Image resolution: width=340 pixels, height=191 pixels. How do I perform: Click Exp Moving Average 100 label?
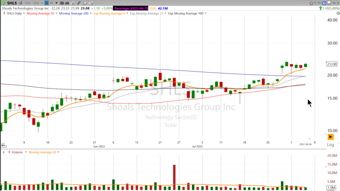pyautogui.click(x=186, y=13)
